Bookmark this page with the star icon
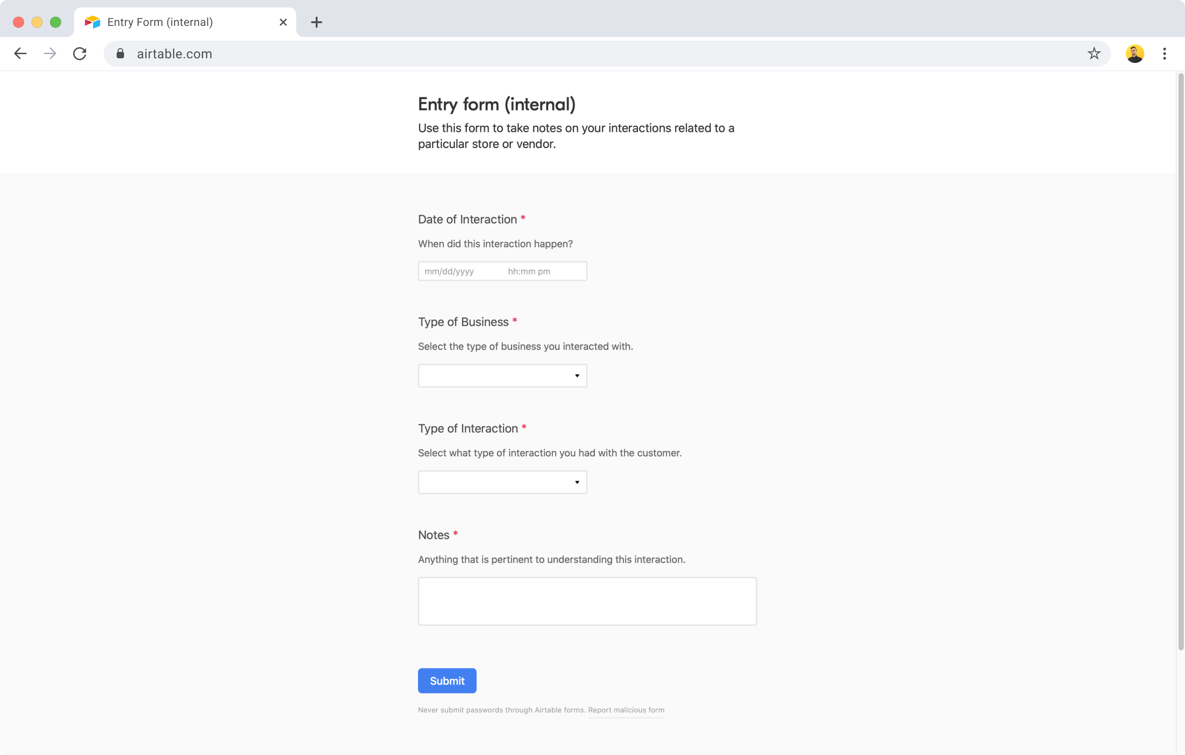Image resolution: width=1185 pixels, height=755 pixels. (1093, 54)
